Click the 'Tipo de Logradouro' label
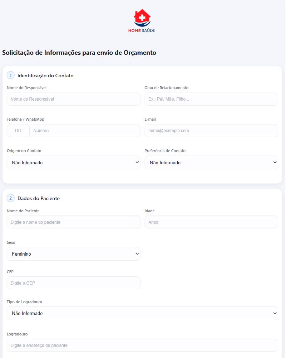 point(24,302)
